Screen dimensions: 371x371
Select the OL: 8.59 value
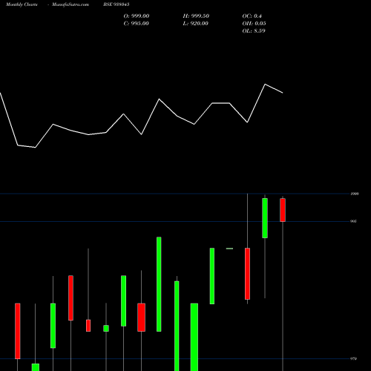pos(254,31)
